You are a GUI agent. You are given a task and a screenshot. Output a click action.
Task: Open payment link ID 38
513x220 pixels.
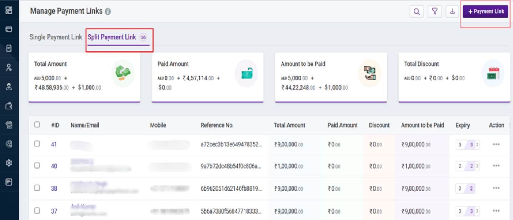tap(54, 188)
